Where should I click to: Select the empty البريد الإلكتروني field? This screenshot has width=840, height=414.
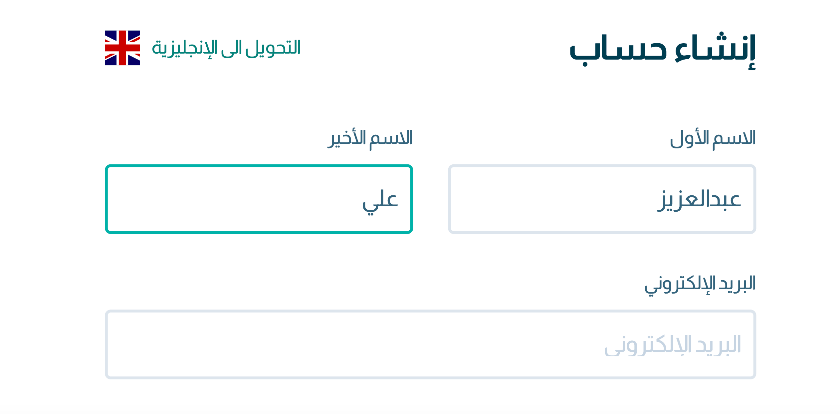431,344
